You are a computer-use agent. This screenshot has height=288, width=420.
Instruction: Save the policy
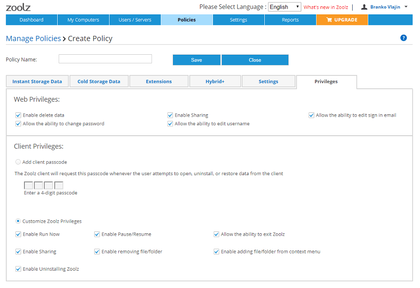click(x=197, y=60)
